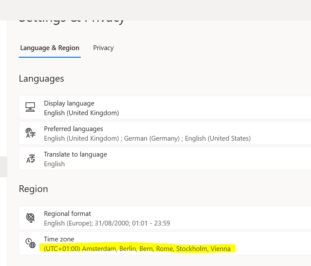Click the Time zone clock globe icon
311x266 pixels.
click(31, 243)
